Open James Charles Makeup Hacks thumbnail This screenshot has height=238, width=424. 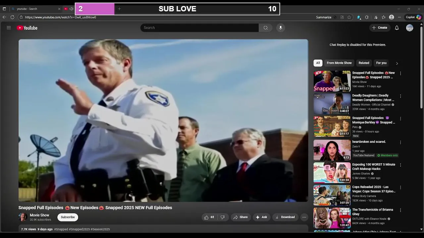point(332,173)
